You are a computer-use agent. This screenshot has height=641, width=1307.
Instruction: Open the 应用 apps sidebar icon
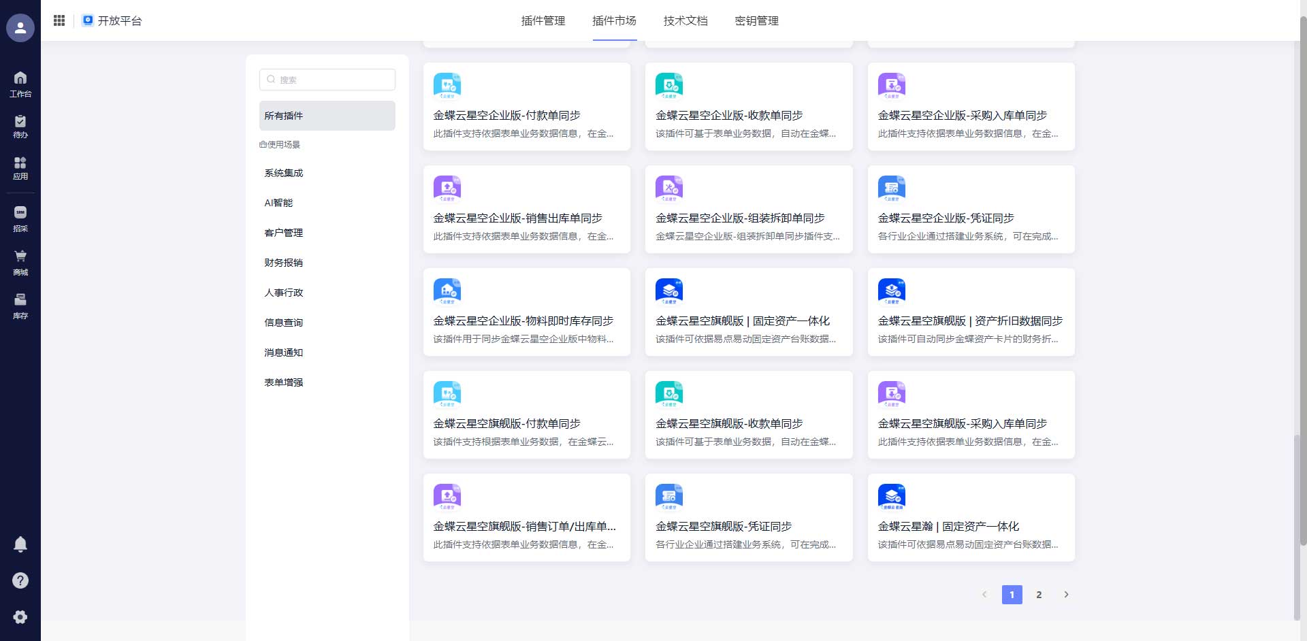tap(20, 168)
